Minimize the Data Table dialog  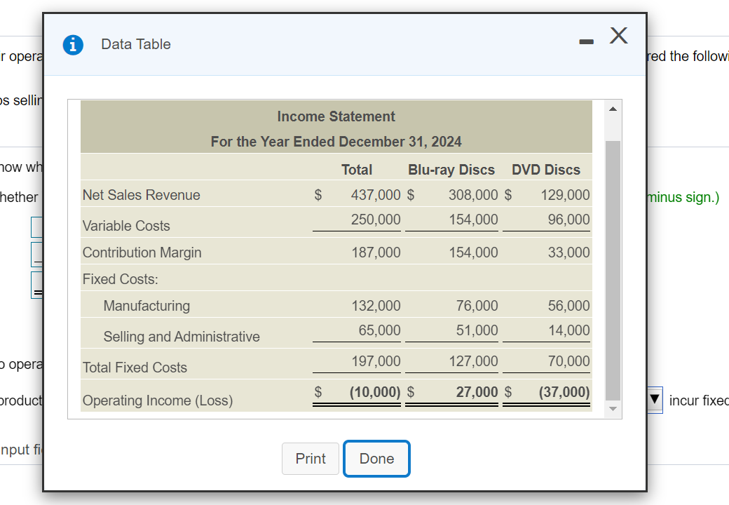585,41
